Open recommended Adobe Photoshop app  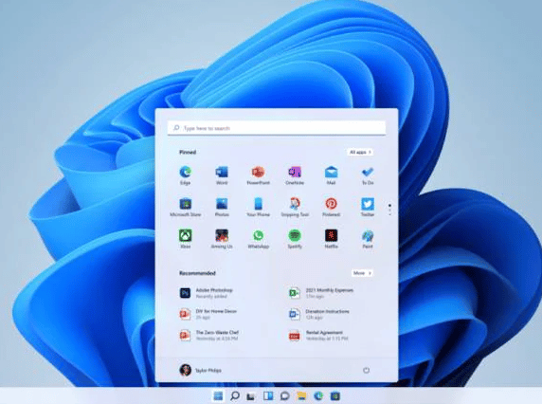click(x=206, y=293)
